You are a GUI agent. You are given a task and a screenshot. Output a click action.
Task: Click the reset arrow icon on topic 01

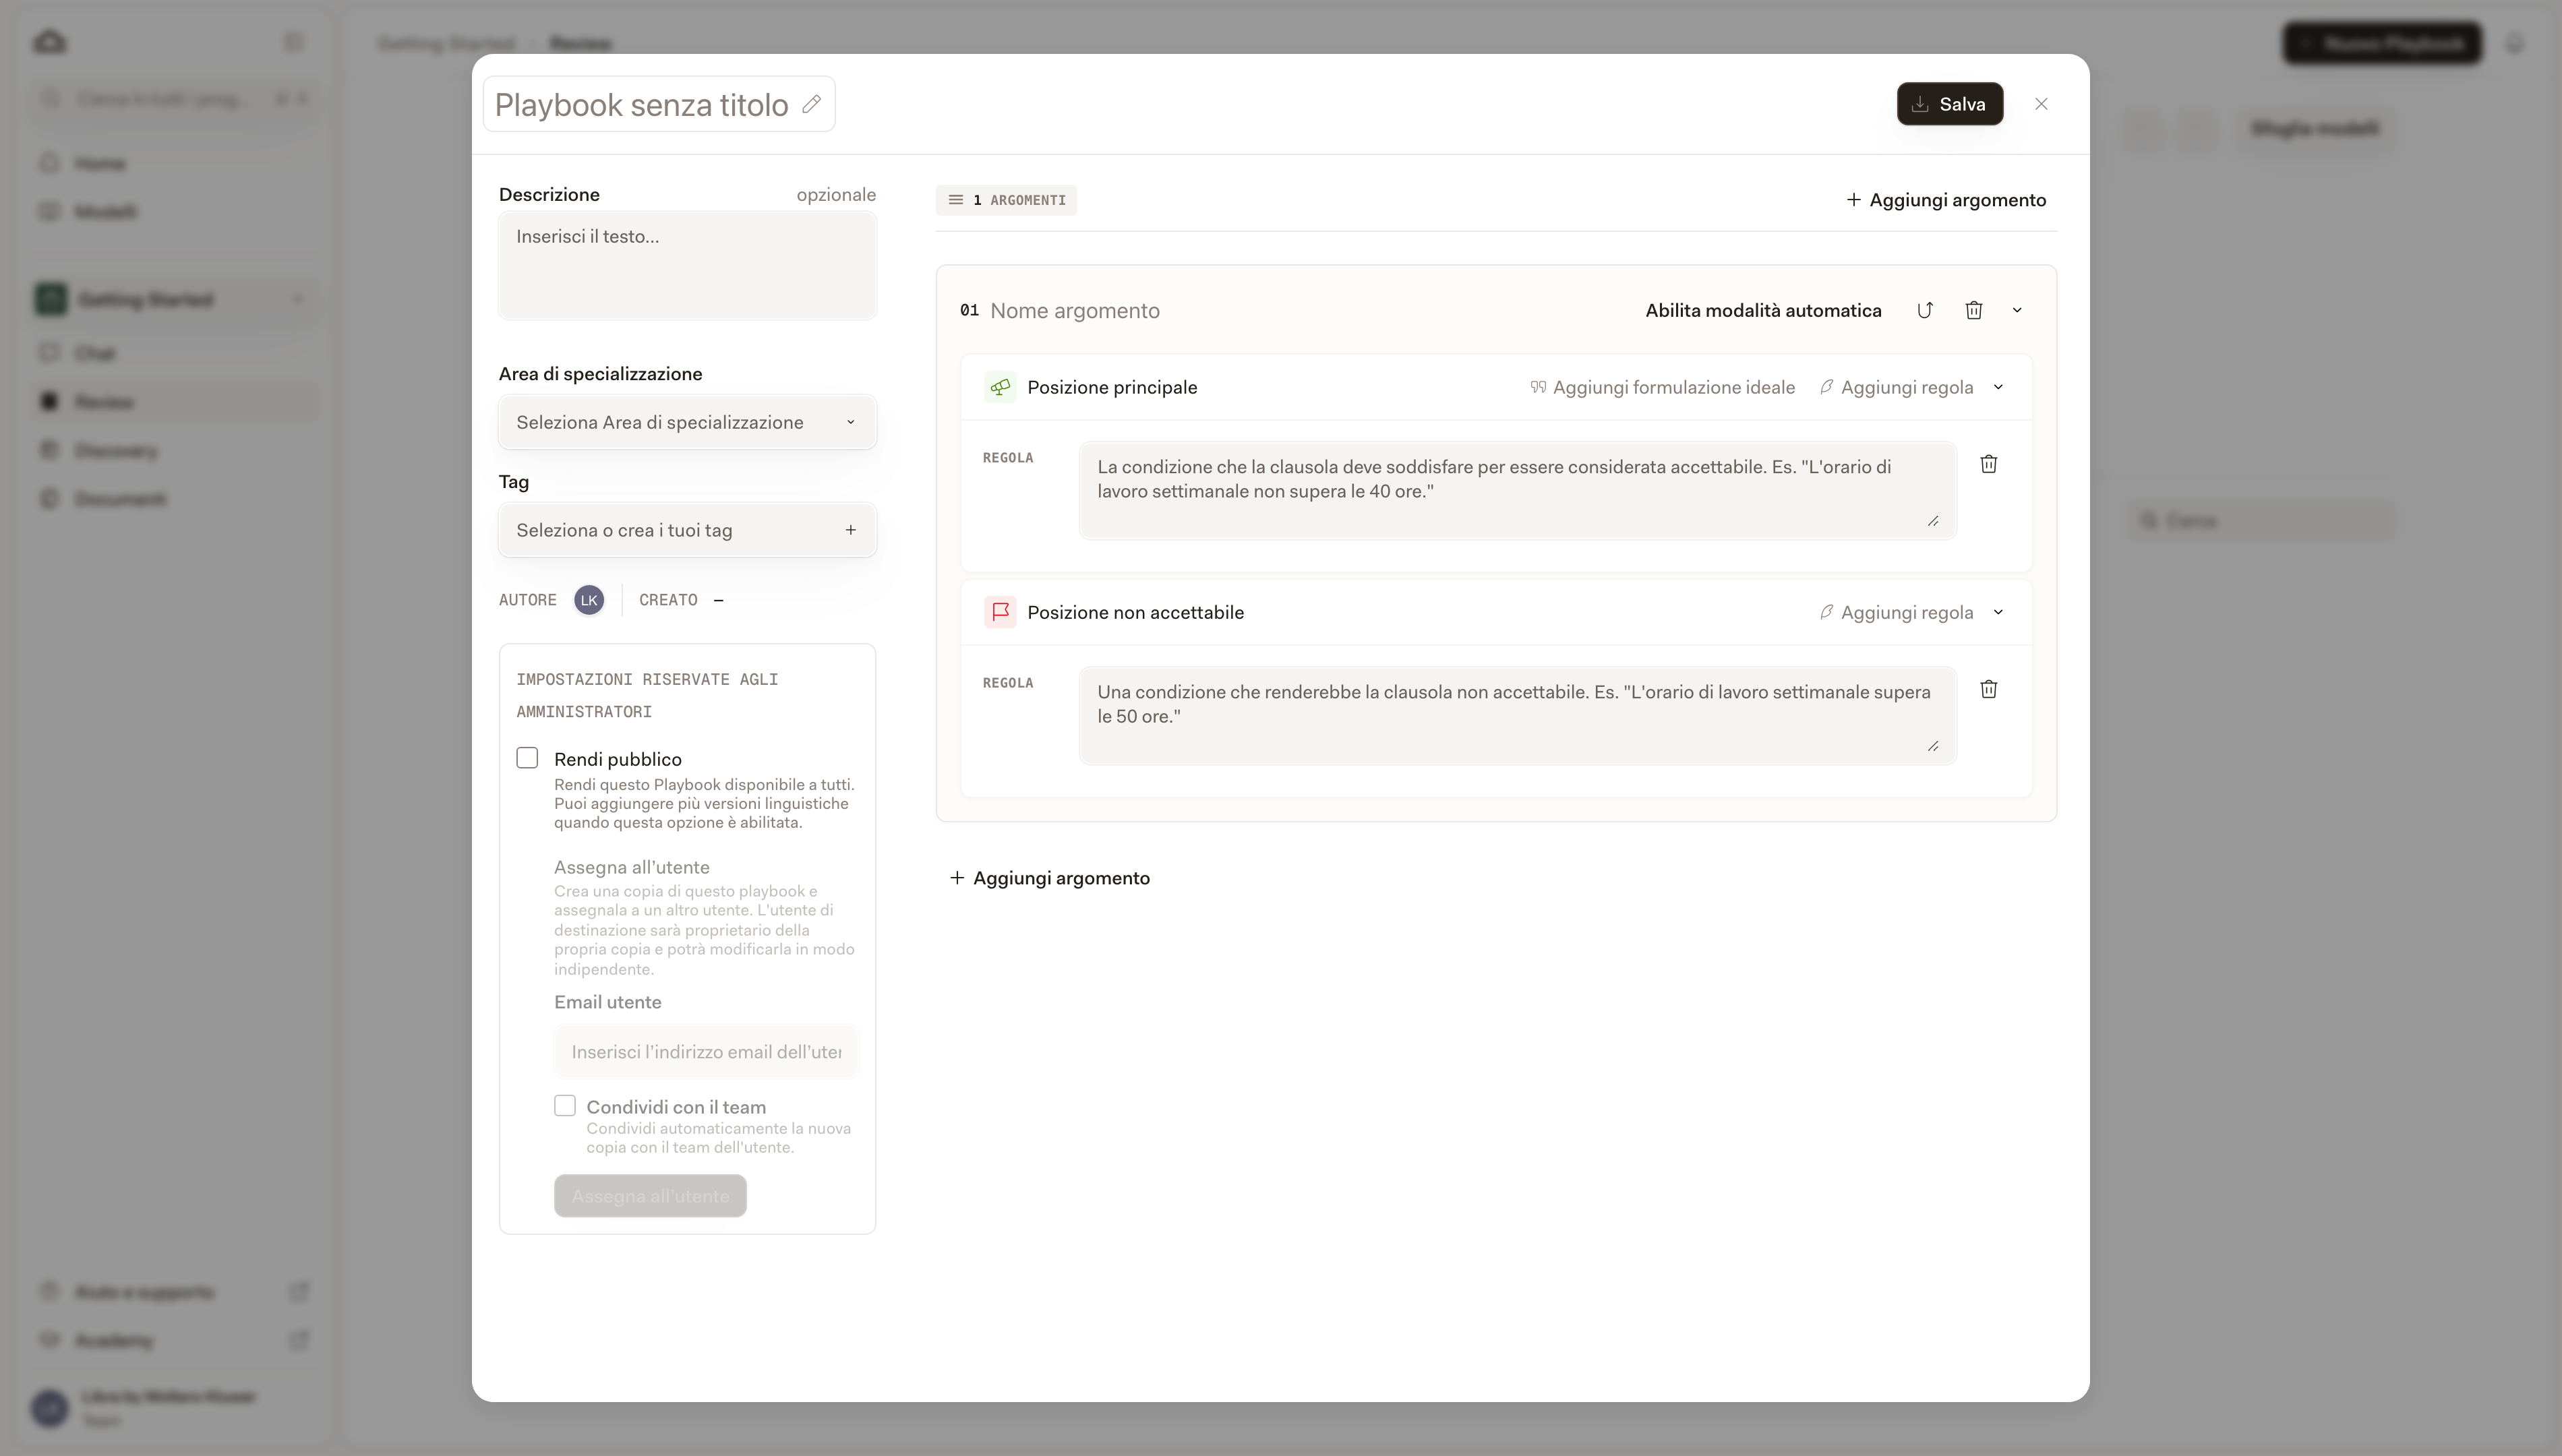1924,310
